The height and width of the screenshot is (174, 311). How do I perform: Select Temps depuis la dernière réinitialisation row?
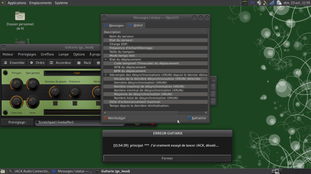point(155,106)
